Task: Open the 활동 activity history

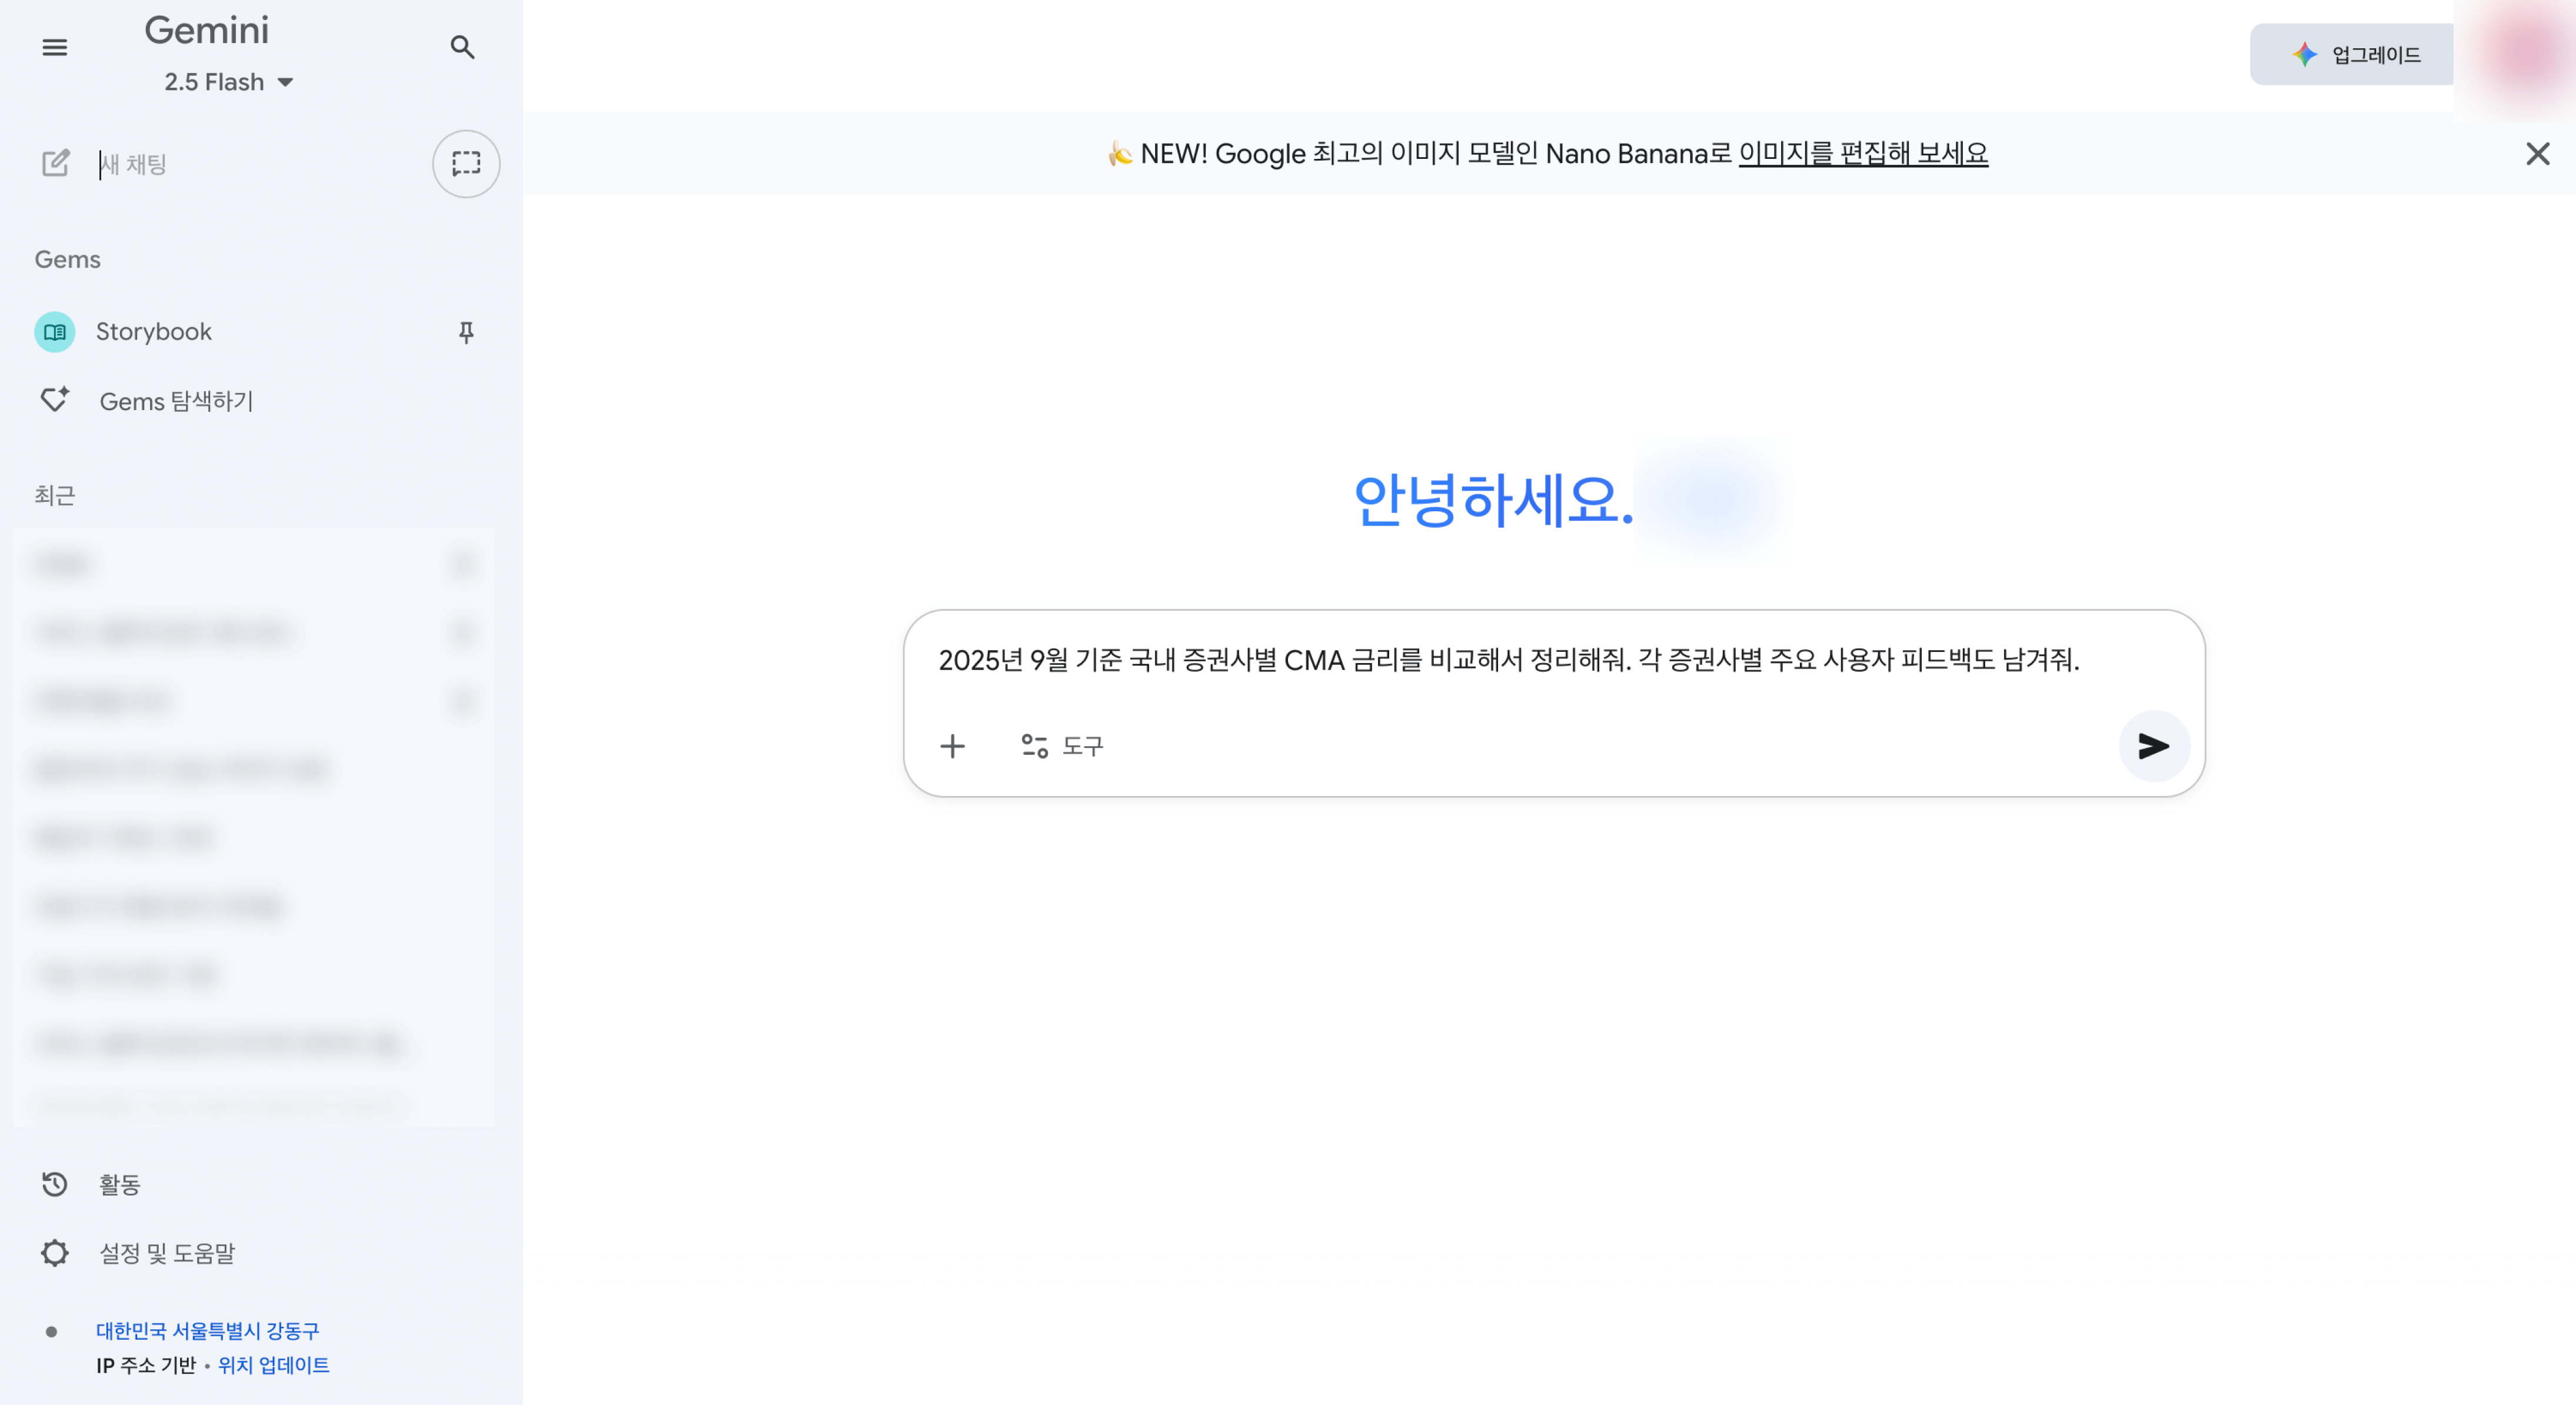Action: pos(119,1185)
